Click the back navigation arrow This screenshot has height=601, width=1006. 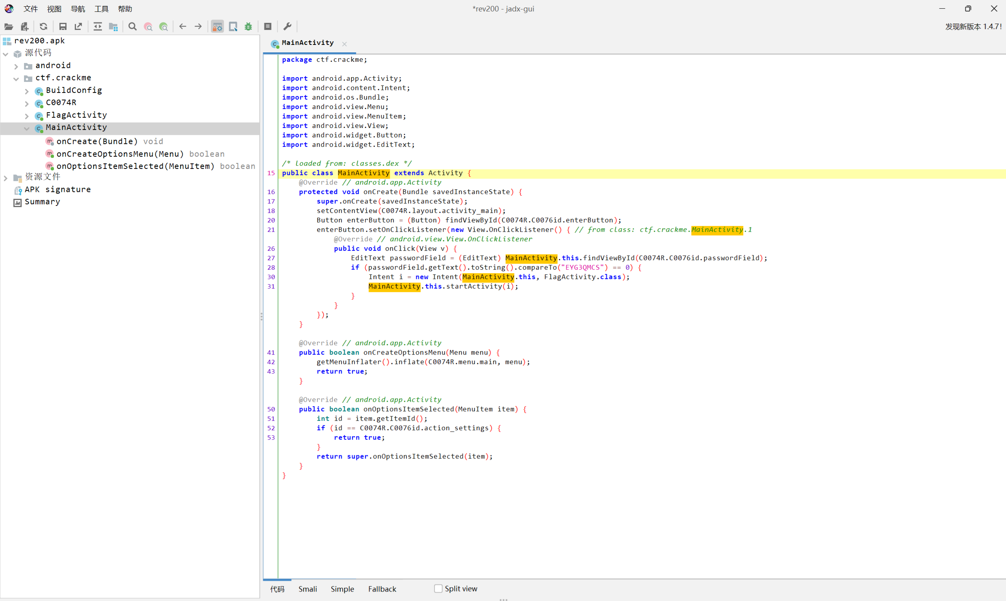(x=183, y=27)
